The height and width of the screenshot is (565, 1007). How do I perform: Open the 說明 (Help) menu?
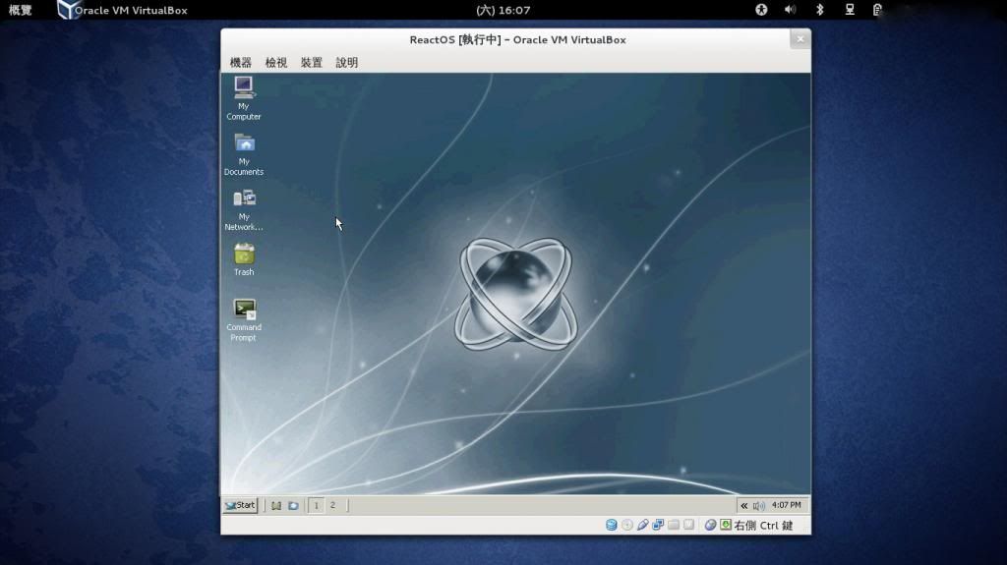pos(347,62)
